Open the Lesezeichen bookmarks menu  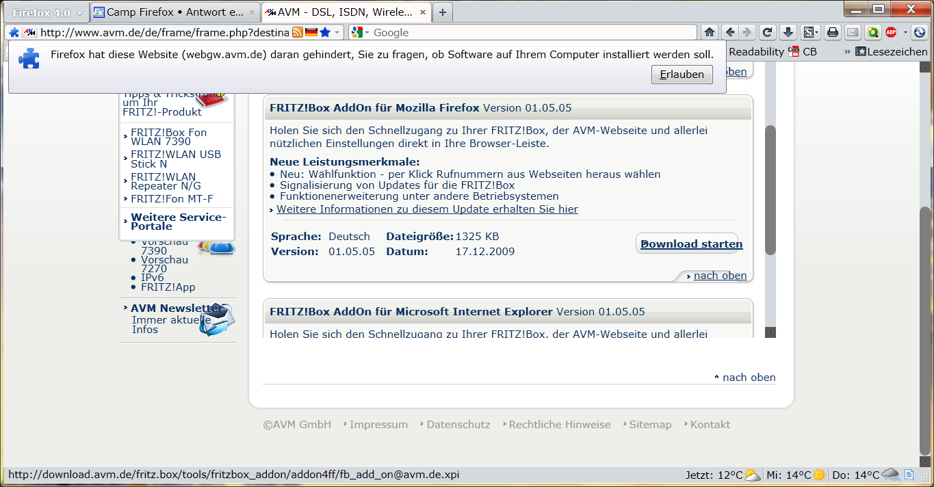tap(892, 51)
